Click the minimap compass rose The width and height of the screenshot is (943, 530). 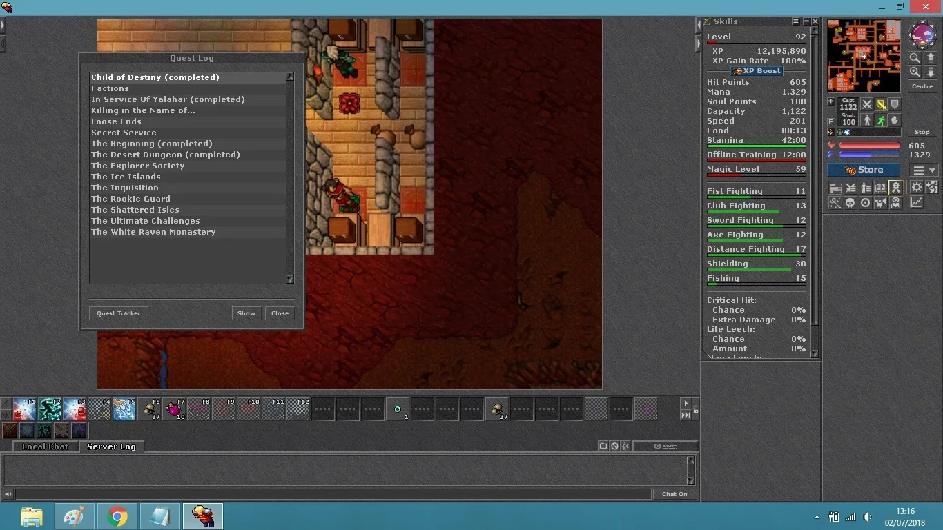(x=922, y=34)
